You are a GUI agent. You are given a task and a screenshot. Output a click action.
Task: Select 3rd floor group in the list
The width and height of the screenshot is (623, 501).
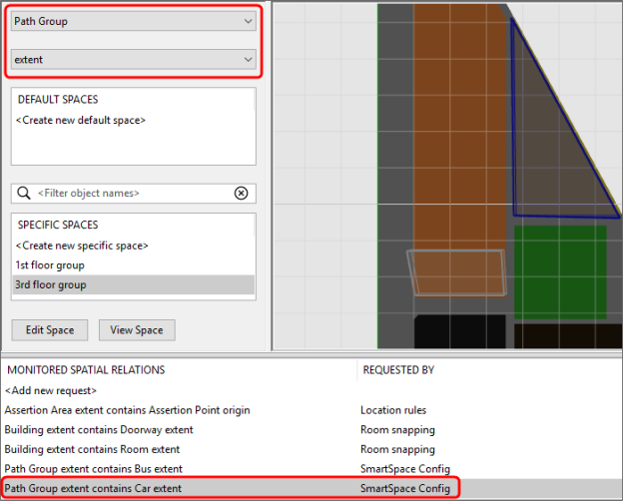[x=134, y=284]
